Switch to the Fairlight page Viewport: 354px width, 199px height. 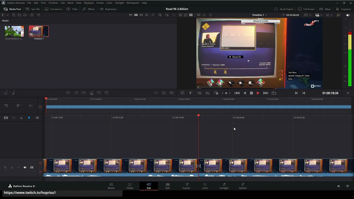[224, 186]
